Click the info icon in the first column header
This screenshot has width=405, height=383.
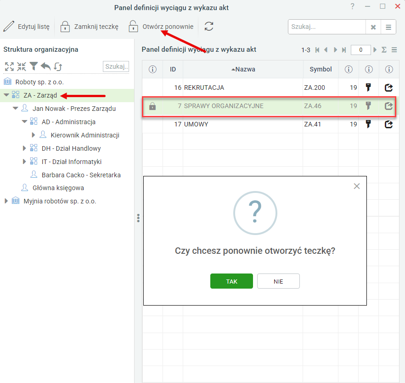[152, 69]
